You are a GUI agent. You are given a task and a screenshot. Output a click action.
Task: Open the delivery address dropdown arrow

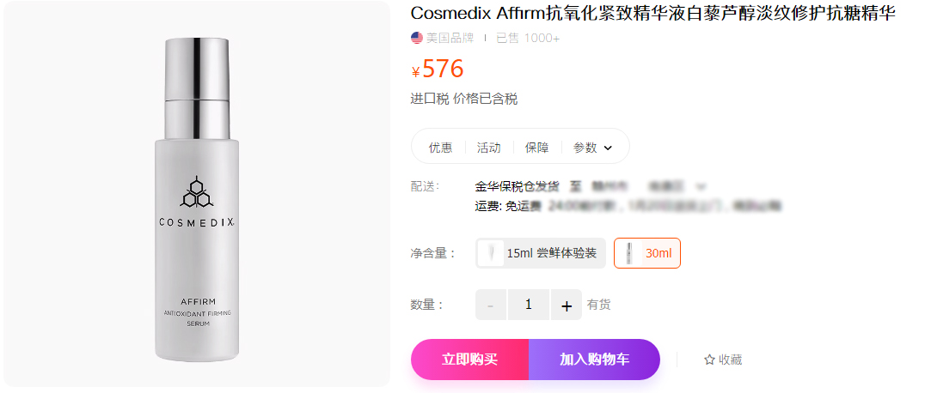click(x=701, y=185)
